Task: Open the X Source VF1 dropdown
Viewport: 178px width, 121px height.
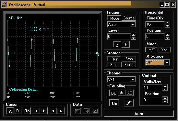Action: [x=167, y=62]
